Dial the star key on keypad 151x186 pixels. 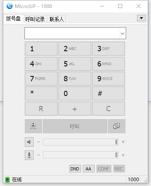(41, 94)
